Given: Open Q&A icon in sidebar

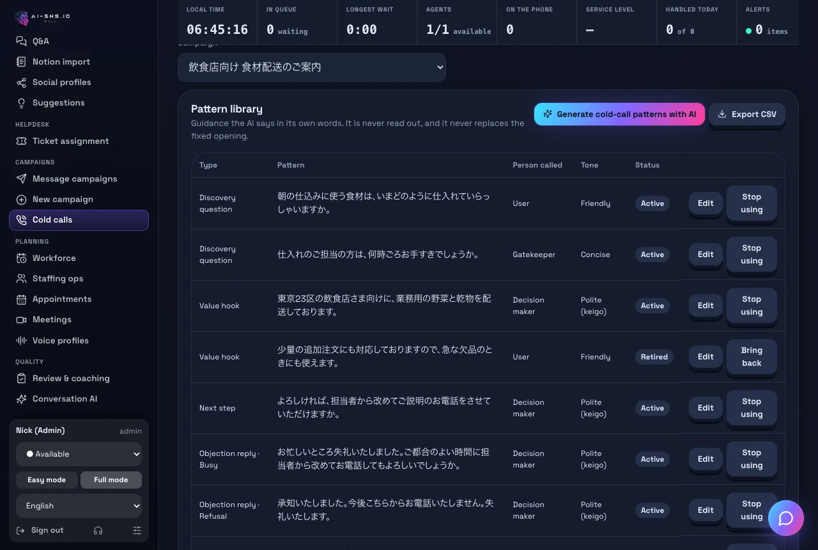Looking at the screenshot, I should (21, 41).
